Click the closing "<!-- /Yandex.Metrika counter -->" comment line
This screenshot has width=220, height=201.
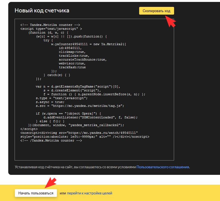coord(51,141)
